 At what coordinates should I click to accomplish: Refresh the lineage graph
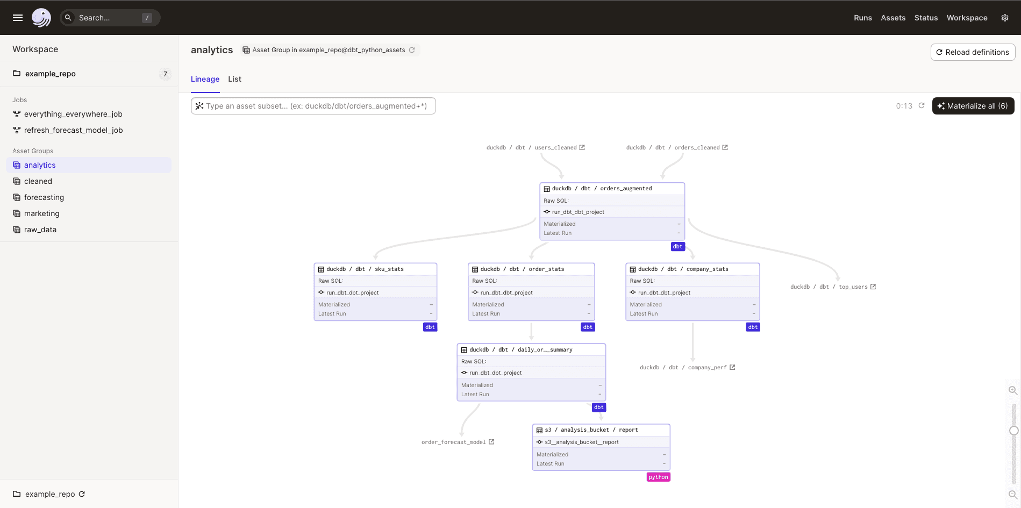pos(922,105)
